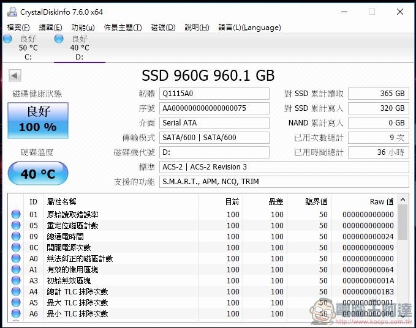Select the 總通電時間 attribute row
Screen dimensions: 416x328
pyautogui.click(x=203, y=236)
